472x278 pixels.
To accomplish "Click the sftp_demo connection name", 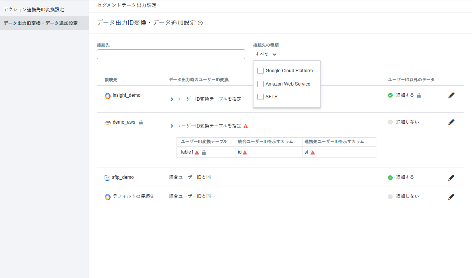I will (123, 177).
